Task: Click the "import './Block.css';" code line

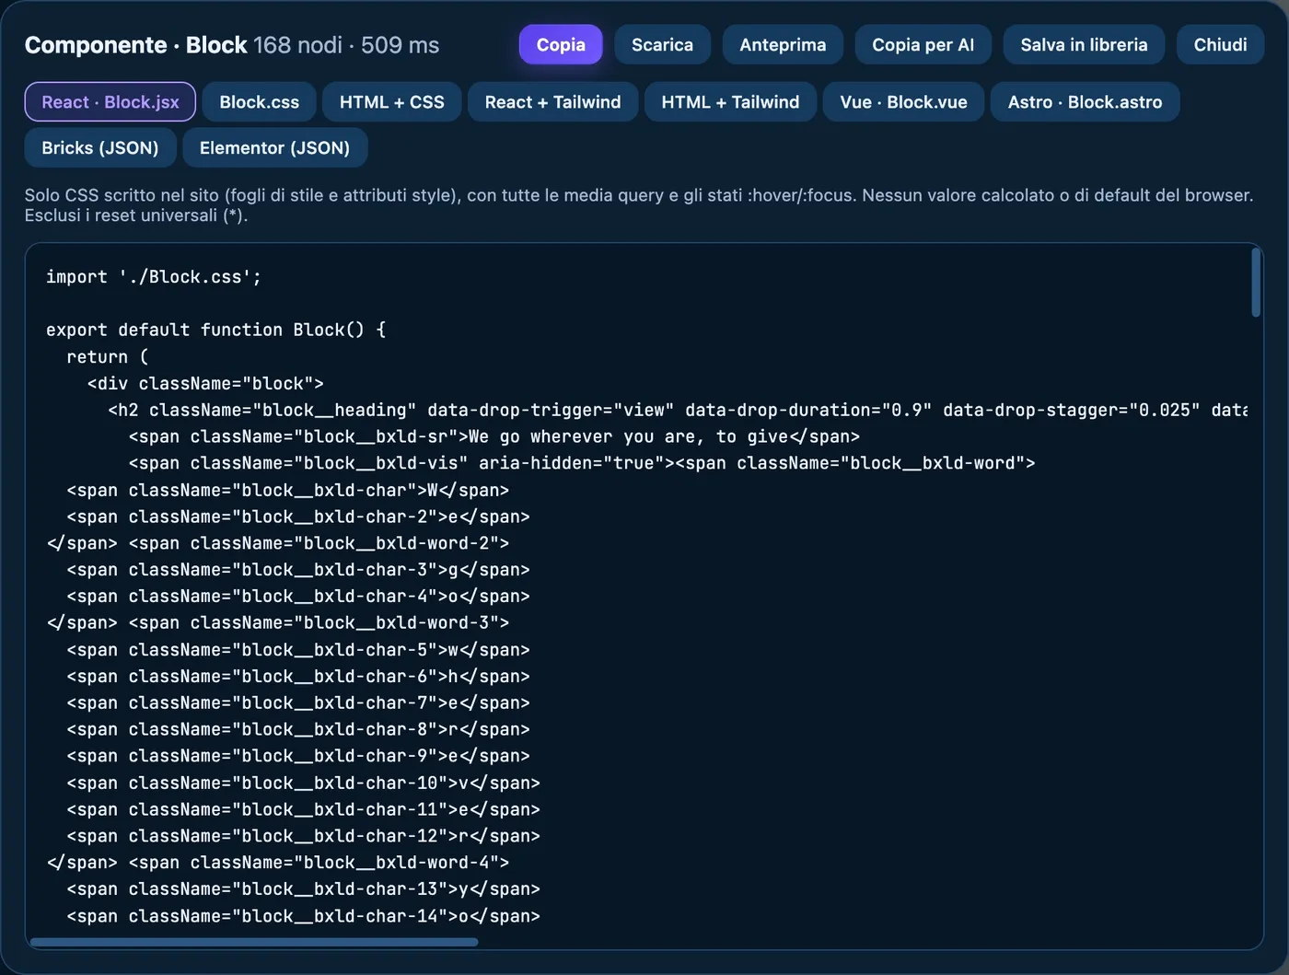Action: [x=154, y=277]
